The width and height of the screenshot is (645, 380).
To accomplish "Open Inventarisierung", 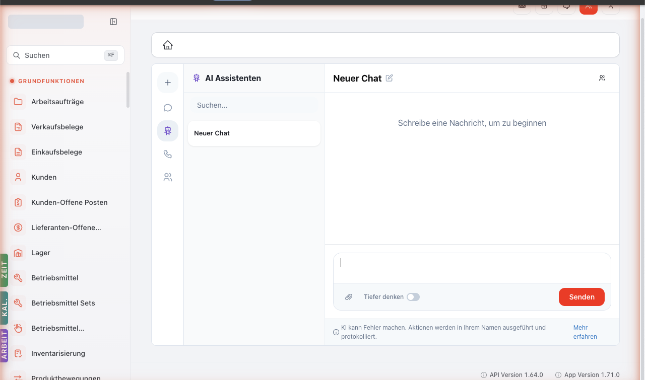I will (x=58, y=353).
